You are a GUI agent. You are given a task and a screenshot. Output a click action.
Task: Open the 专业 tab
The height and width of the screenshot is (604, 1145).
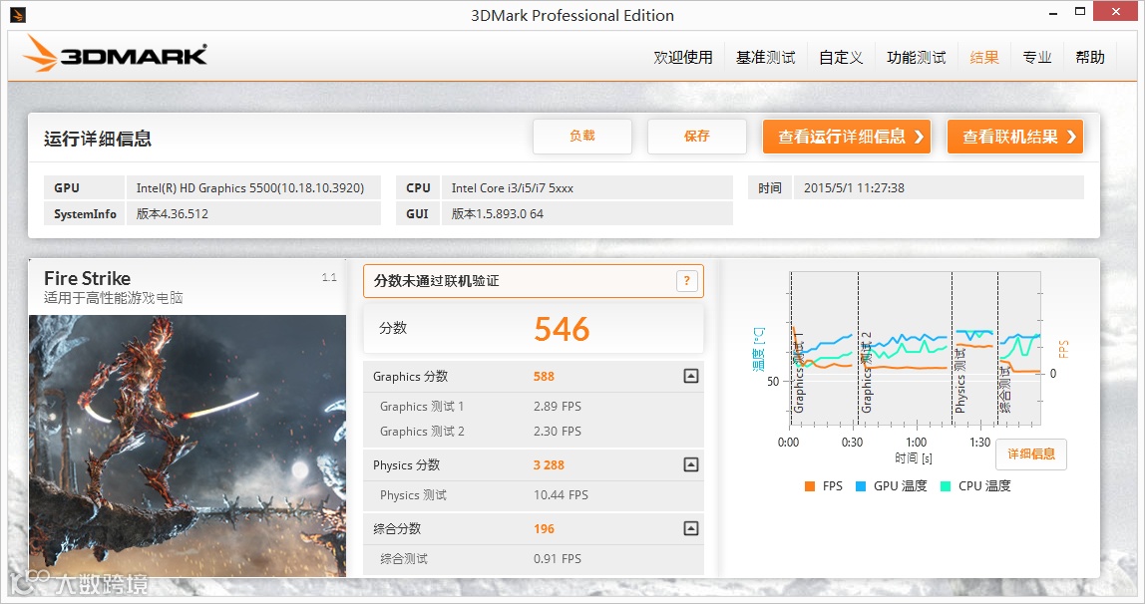(x=1037, y=57)
